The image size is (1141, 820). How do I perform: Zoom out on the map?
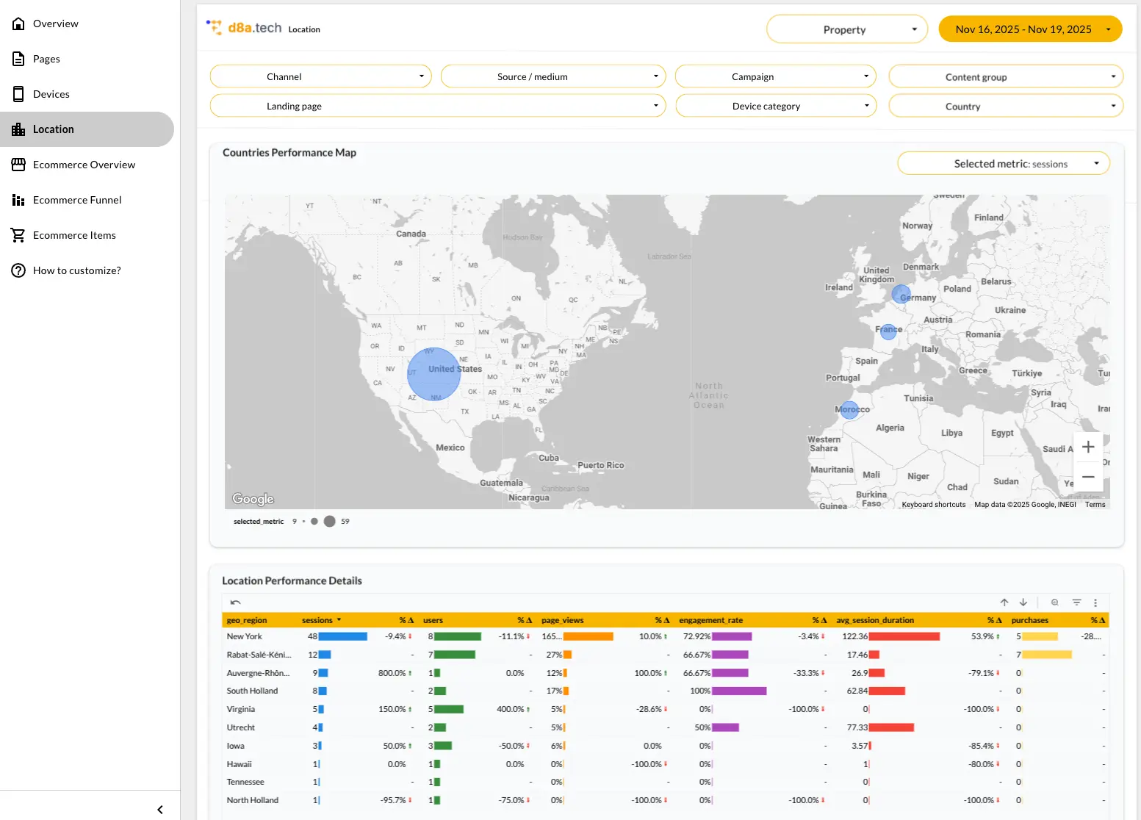point(1088,477)
